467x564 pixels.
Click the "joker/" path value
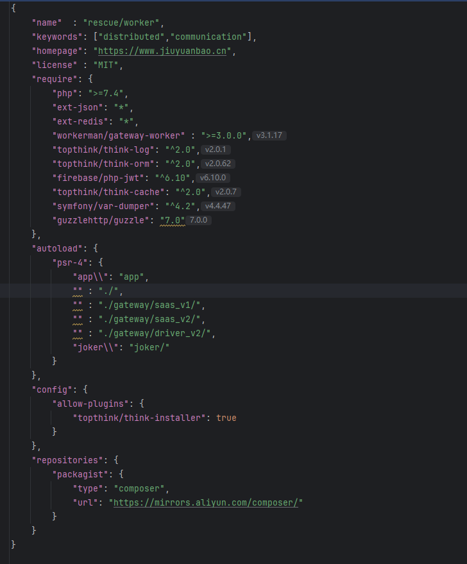coord(149,347)
